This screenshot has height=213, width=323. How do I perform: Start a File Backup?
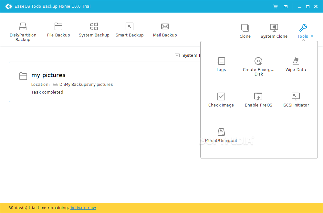pyautogui.click(x=58, y=30)
